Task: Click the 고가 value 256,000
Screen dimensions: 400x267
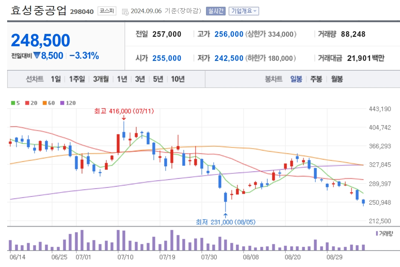Action: 229,34
